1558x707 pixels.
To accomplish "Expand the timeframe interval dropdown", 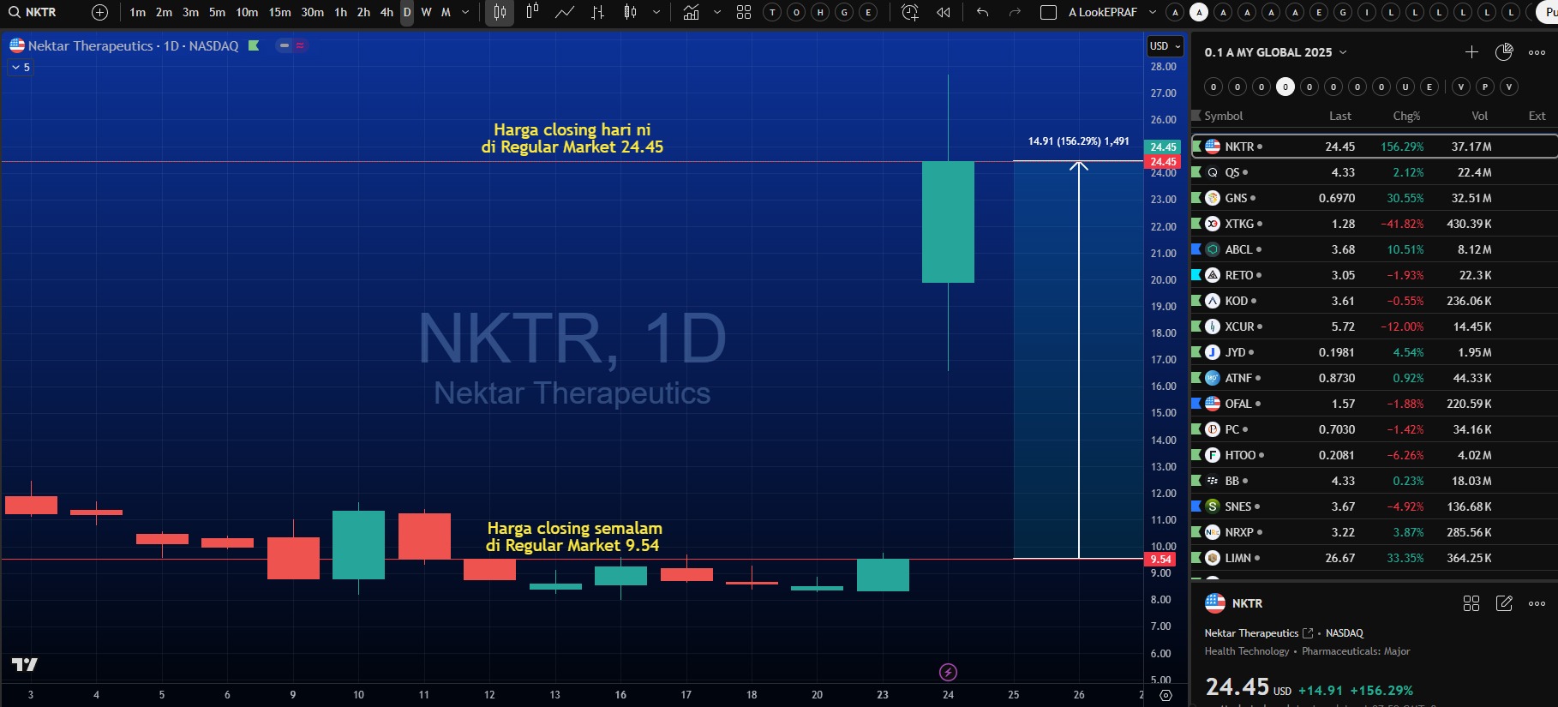I will coord(465,12).
